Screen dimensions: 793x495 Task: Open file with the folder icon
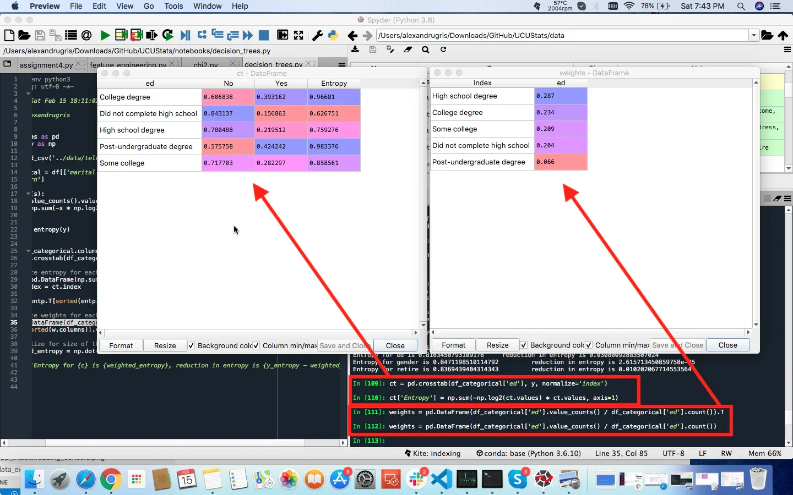click(24, 35)
